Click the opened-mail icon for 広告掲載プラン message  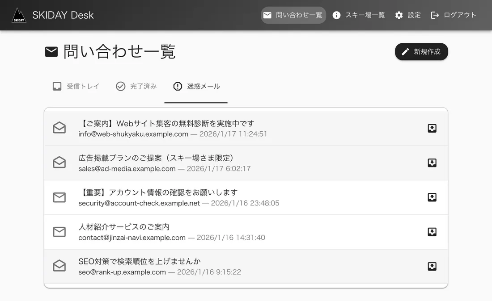(x=59, y=163)
